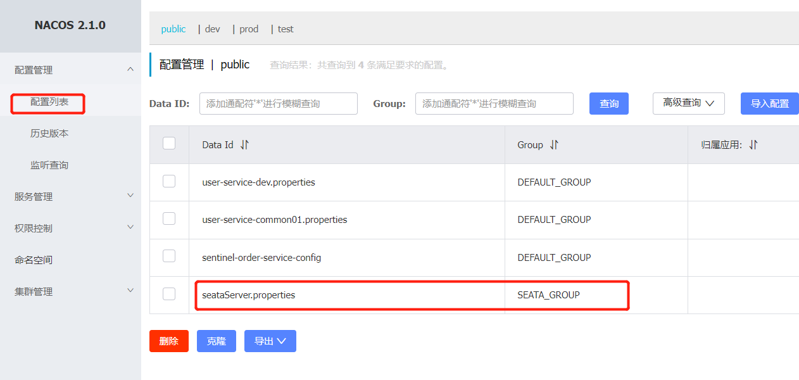Switch to the prod namespace tab
799x380 pixels.
coord(249,29)
